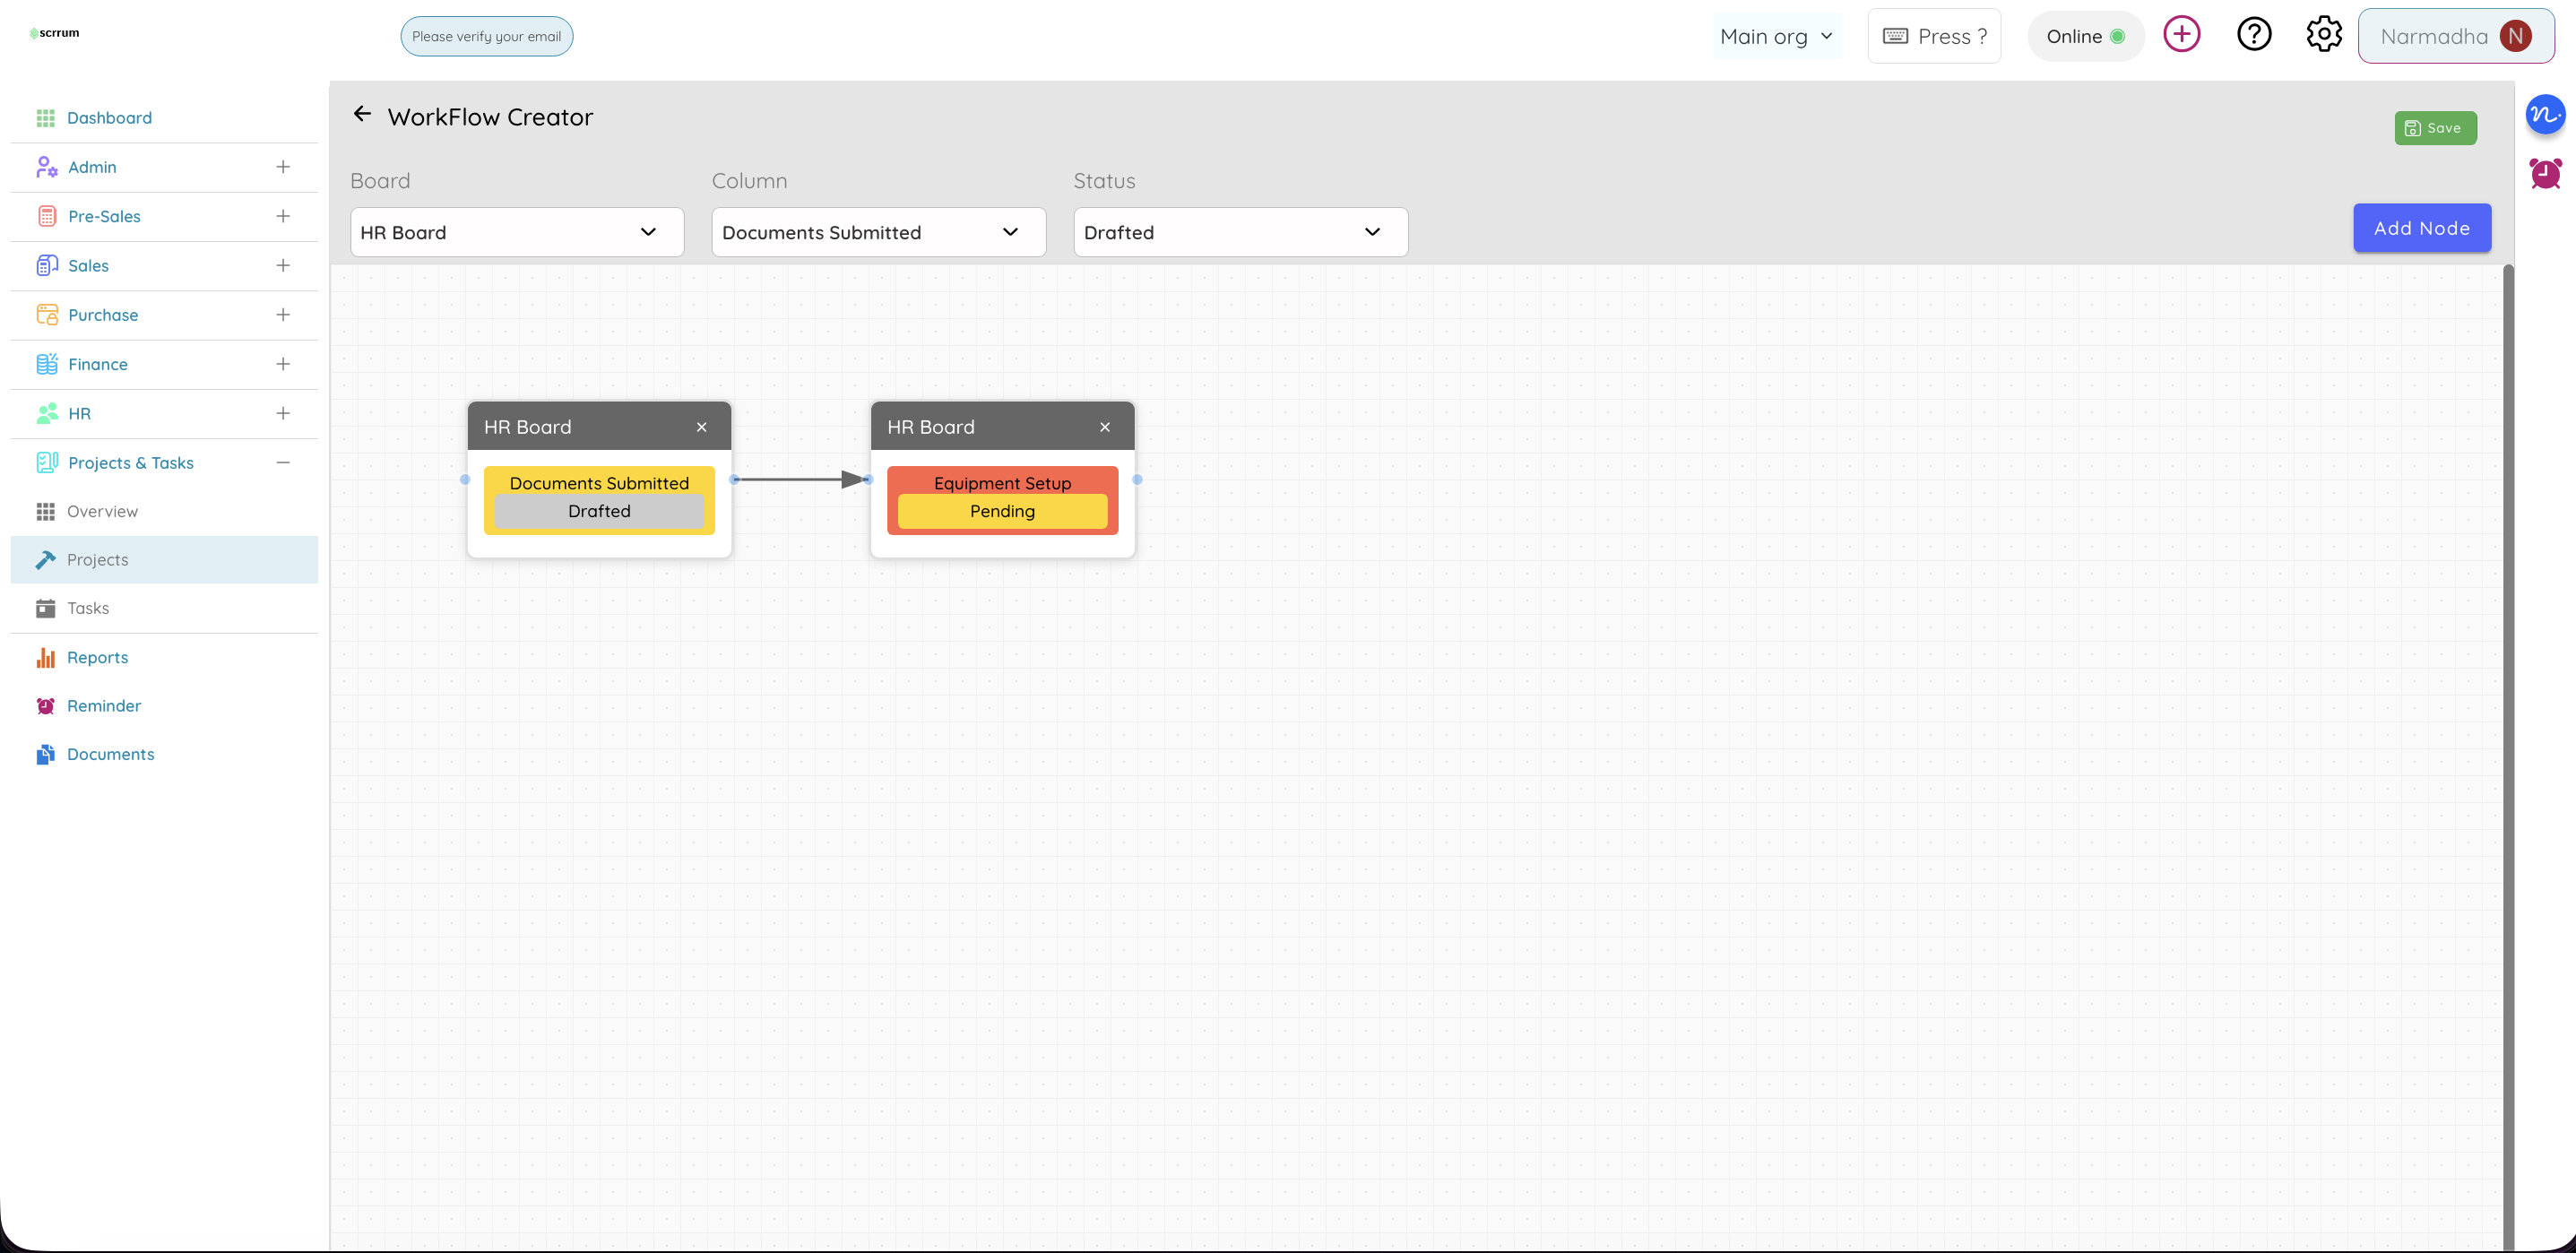Click the Documents icon in the sidebar
The width and height of the screenshot is (2576, 1253).
point(46,753)
